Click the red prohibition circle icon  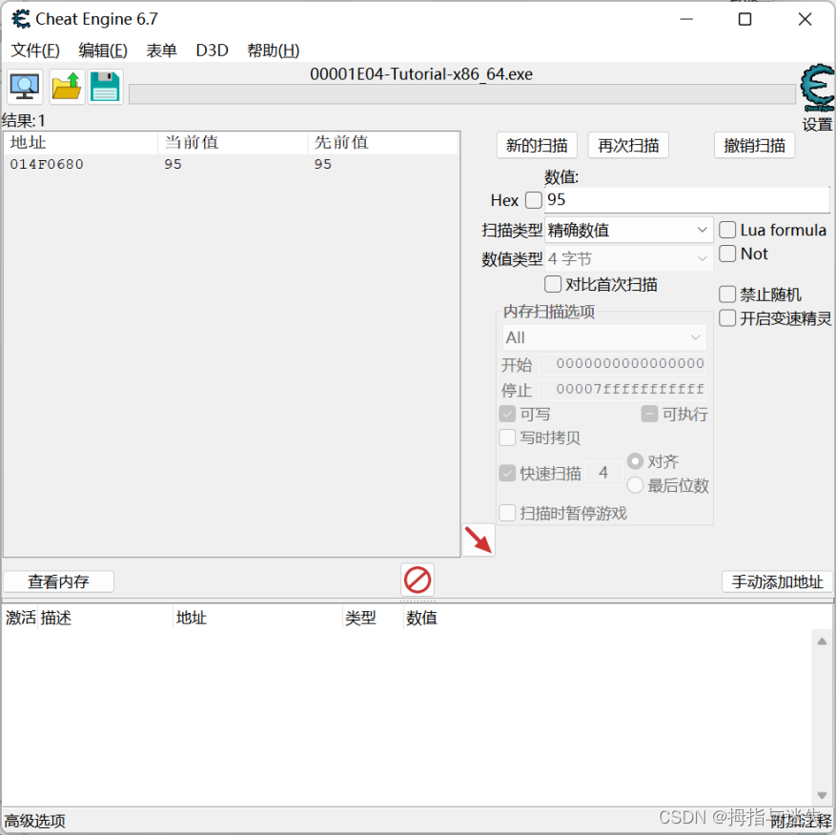pyautogui.click(x=417, y=580)
